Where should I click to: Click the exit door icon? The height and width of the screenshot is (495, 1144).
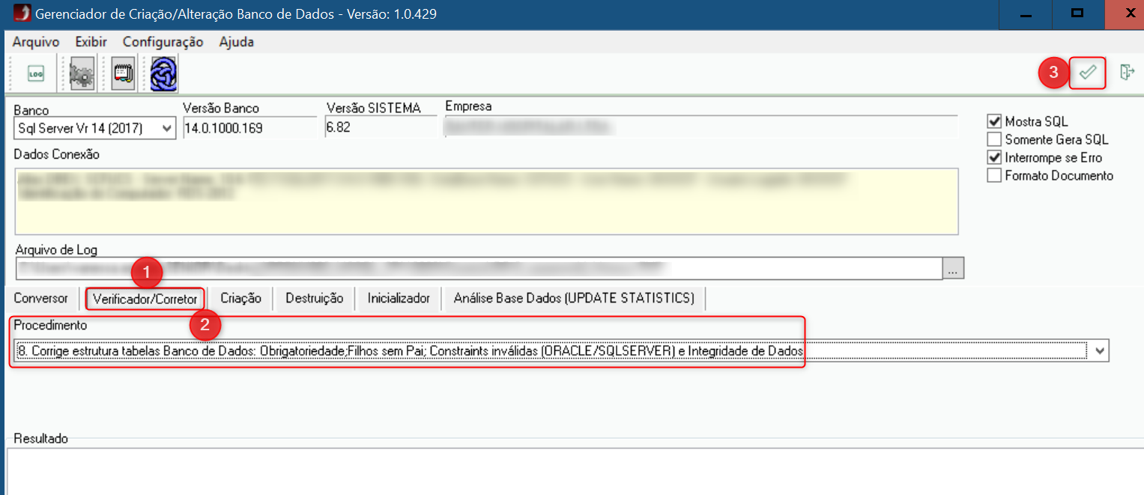click(x=1126, y=73)
